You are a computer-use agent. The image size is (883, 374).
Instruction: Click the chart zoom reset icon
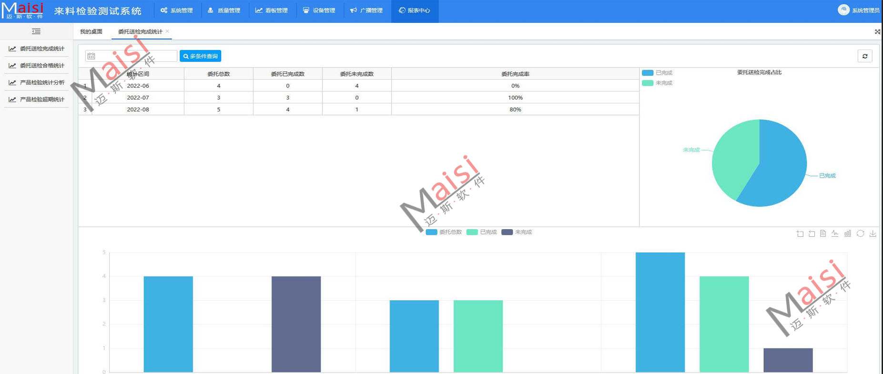coord(812,233)
